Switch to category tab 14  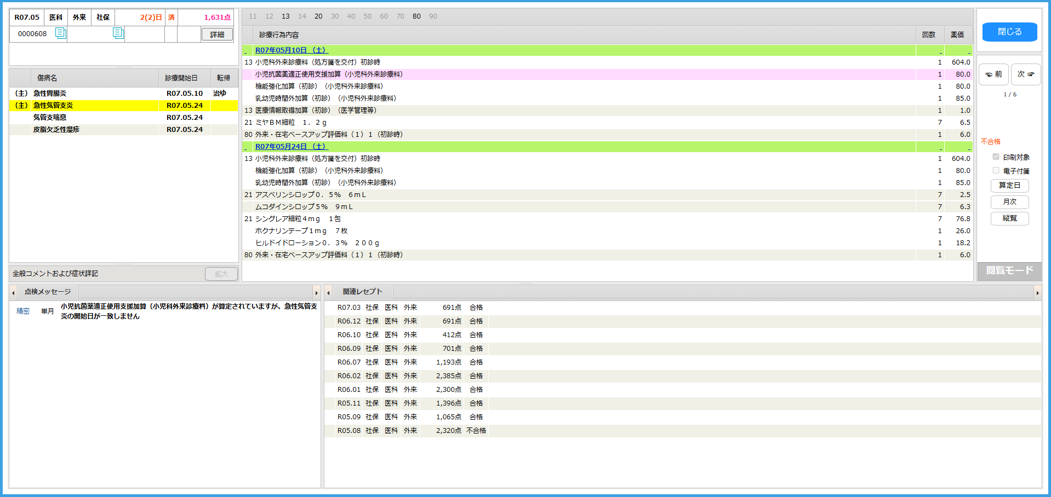coord(302,16)
